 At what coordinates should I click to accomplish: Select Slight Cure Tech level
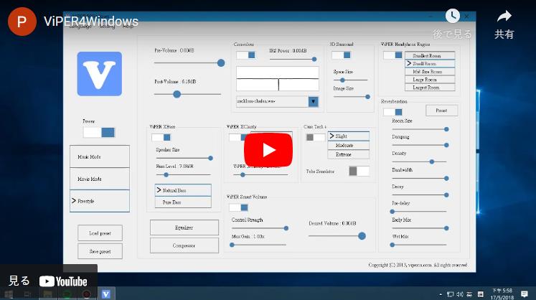(348, 136)
